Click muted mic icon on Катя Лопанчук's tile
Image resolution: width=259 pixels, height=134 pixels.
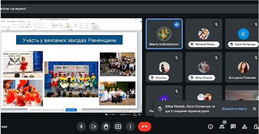click(x=256, y=24)
